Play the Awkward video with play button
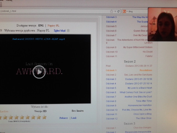 click(39, 72)
